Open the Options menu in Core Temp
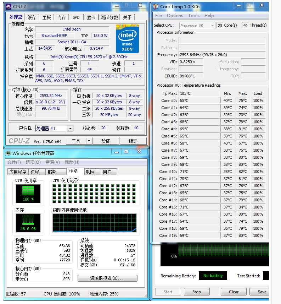This screenshot has height=304, width=281. 175,16
